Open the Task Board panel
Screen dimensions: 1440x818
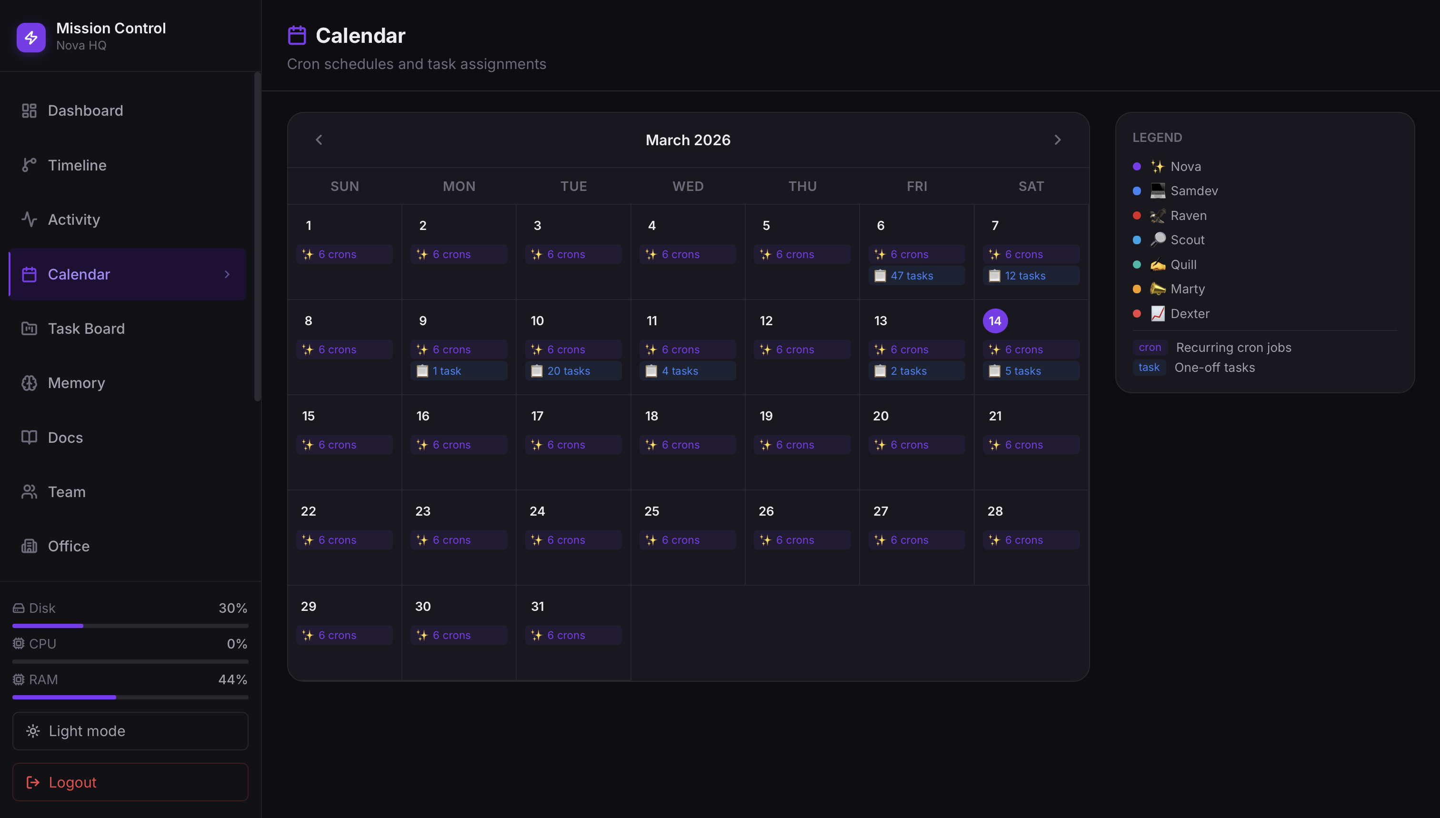(x=86, y=328)
